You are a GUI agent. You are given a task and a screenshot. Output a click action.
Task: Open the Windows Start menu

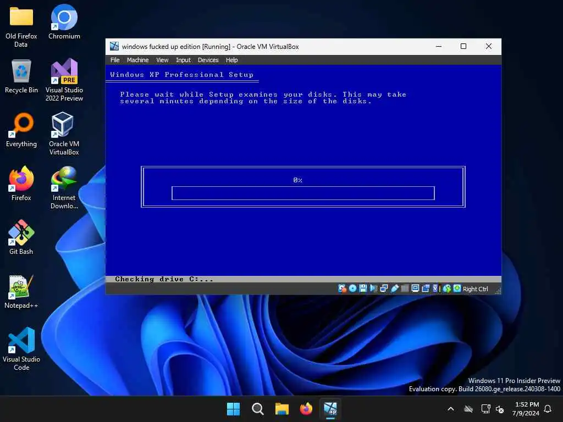click(233, 409)
